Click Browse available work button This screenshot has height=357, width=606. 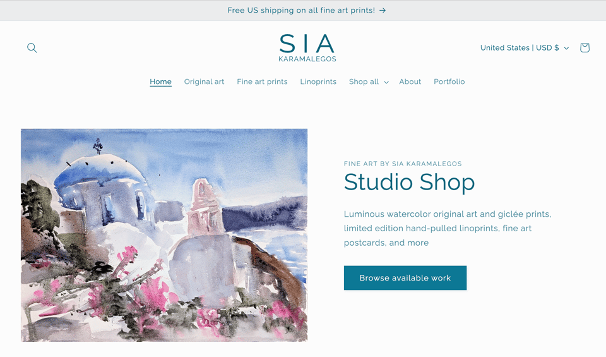tap(405, 278)
